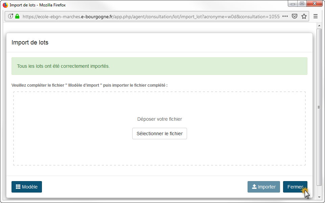Show site information via the info icon
The height and width of the screenshot is (203, 325).
tap(10, 16)
